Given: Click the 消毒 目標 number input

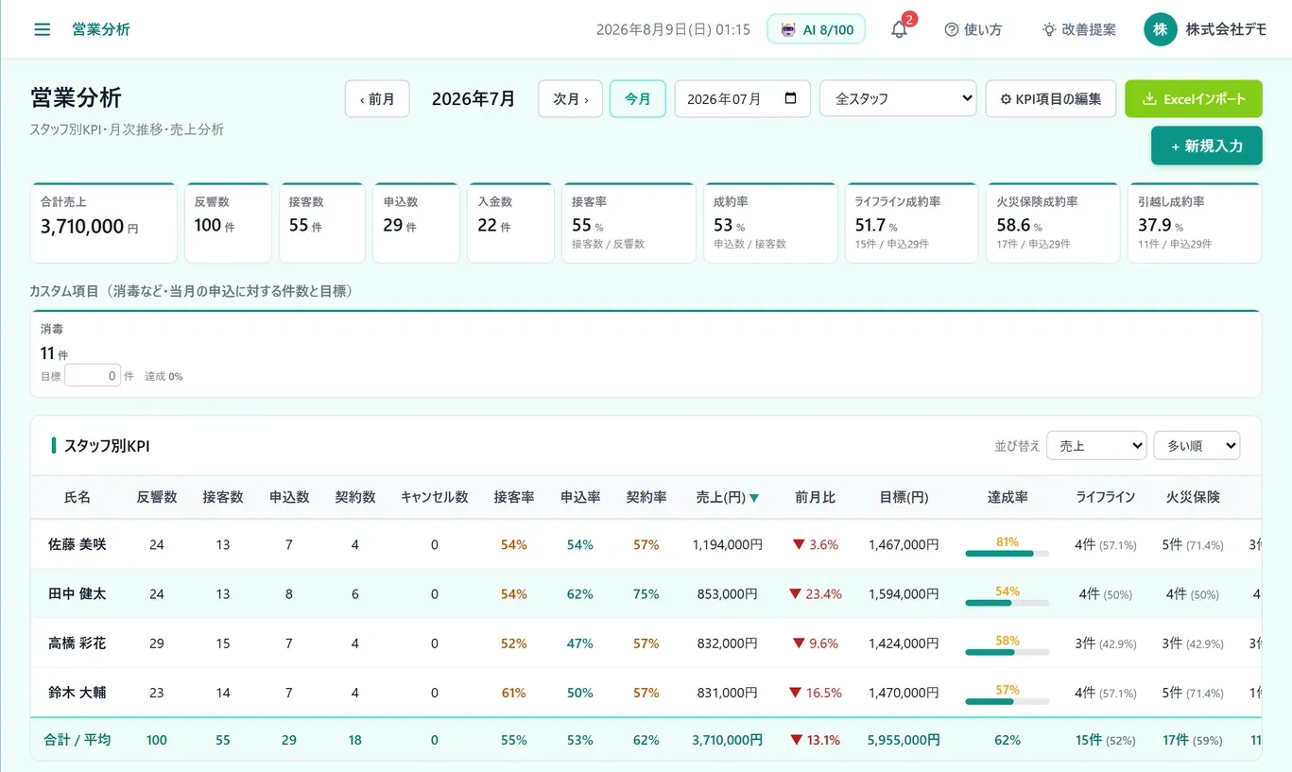Looking at the screenshot, I should [93, 375].
